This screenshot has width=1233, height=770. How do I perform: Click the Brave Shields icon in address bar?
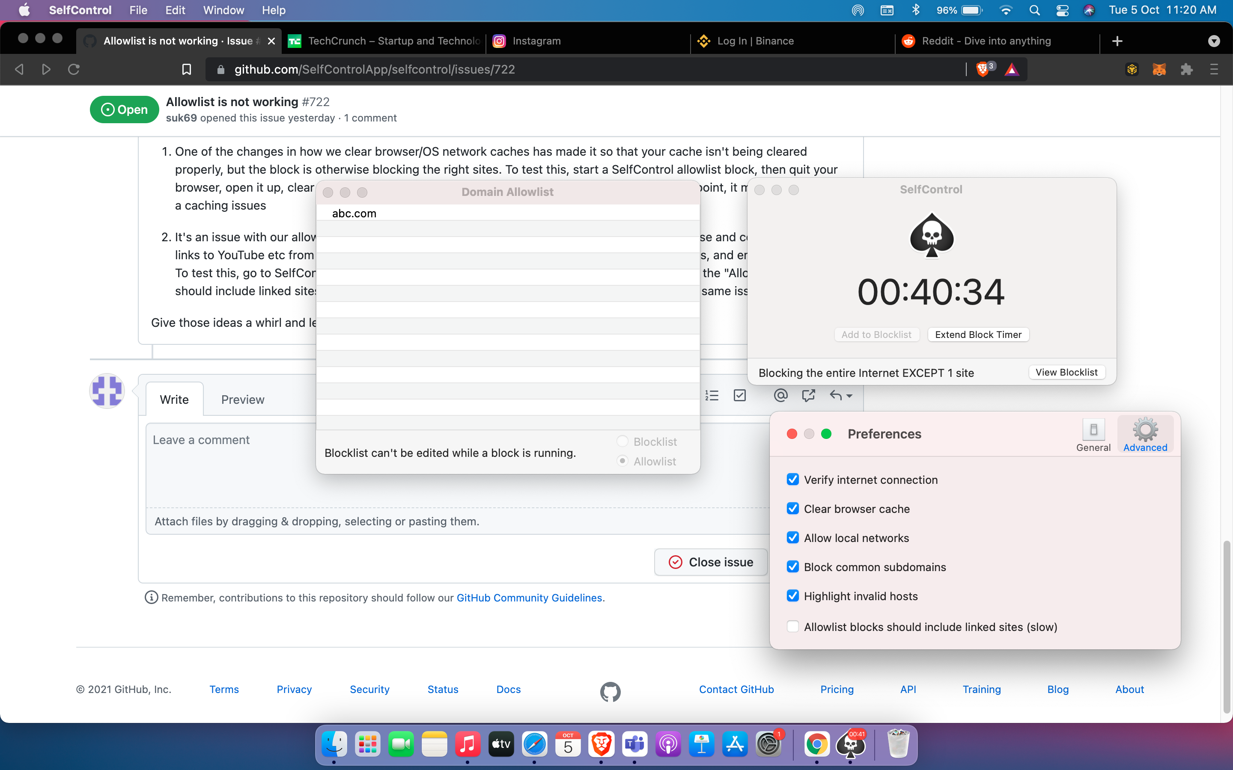pos(983,69)
